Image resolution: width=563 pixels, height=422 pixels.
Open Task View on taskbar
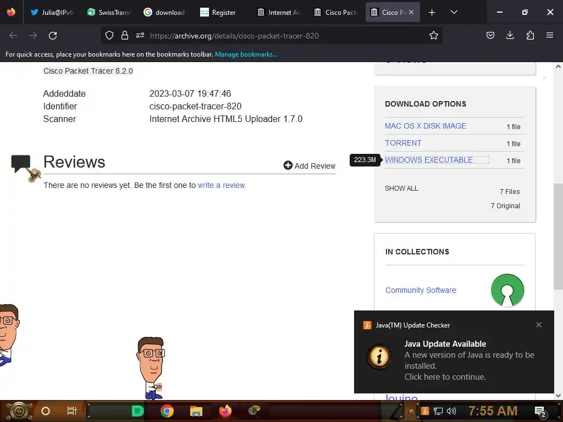(72, 411)
